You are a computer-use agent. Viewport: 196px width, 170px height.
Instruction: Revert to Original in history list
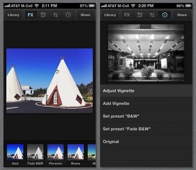[x=146, y=142]
